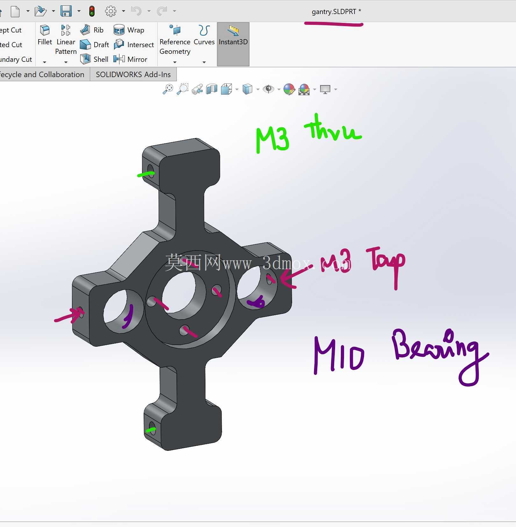516x527 pixels.
Task: Click the Redo icon
Action: (162, 11)
